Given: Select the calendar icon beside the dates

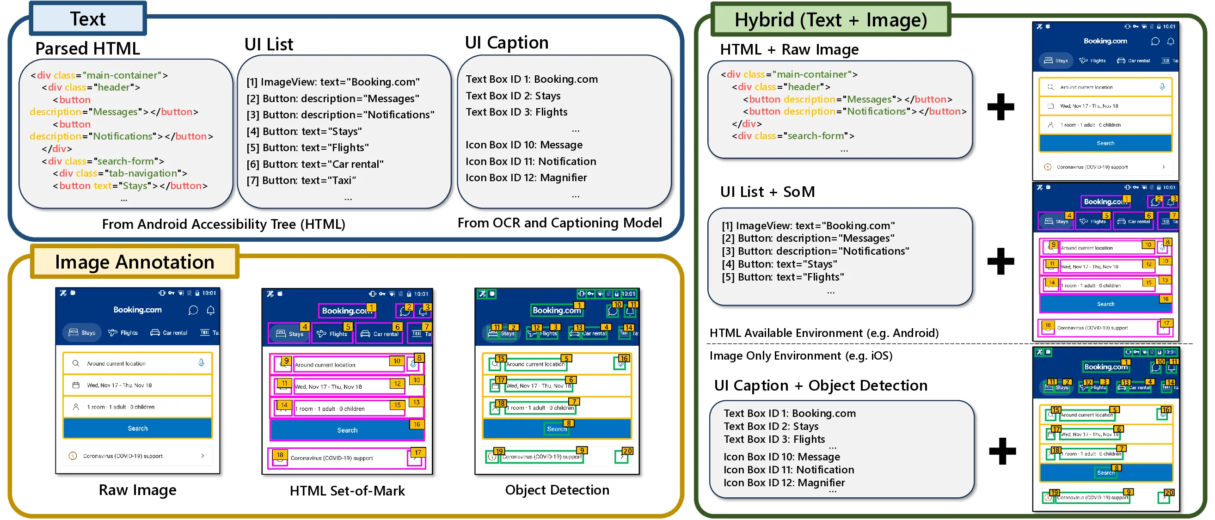Looking at the screenshot, I should [x=76, y=385].
